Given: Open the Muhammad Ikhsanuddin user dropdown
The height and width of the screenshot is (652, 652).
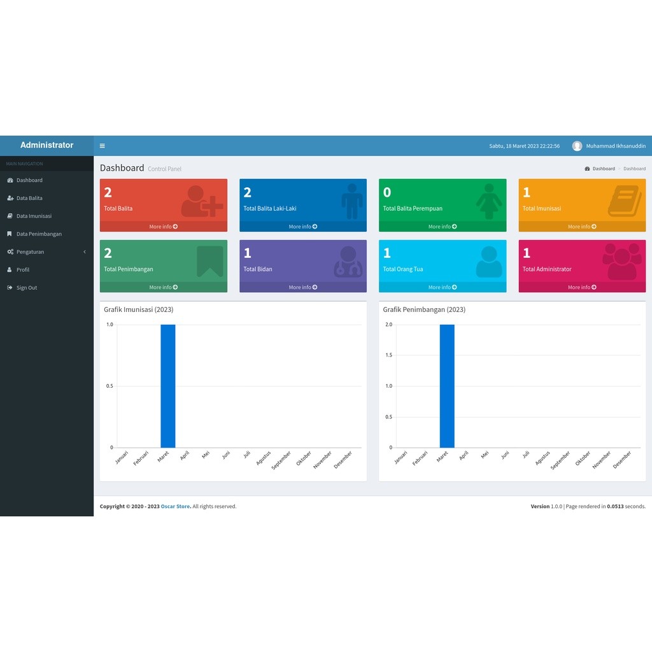Looking at the screenshot, I should pyautogui.click(x=609, y=146).
